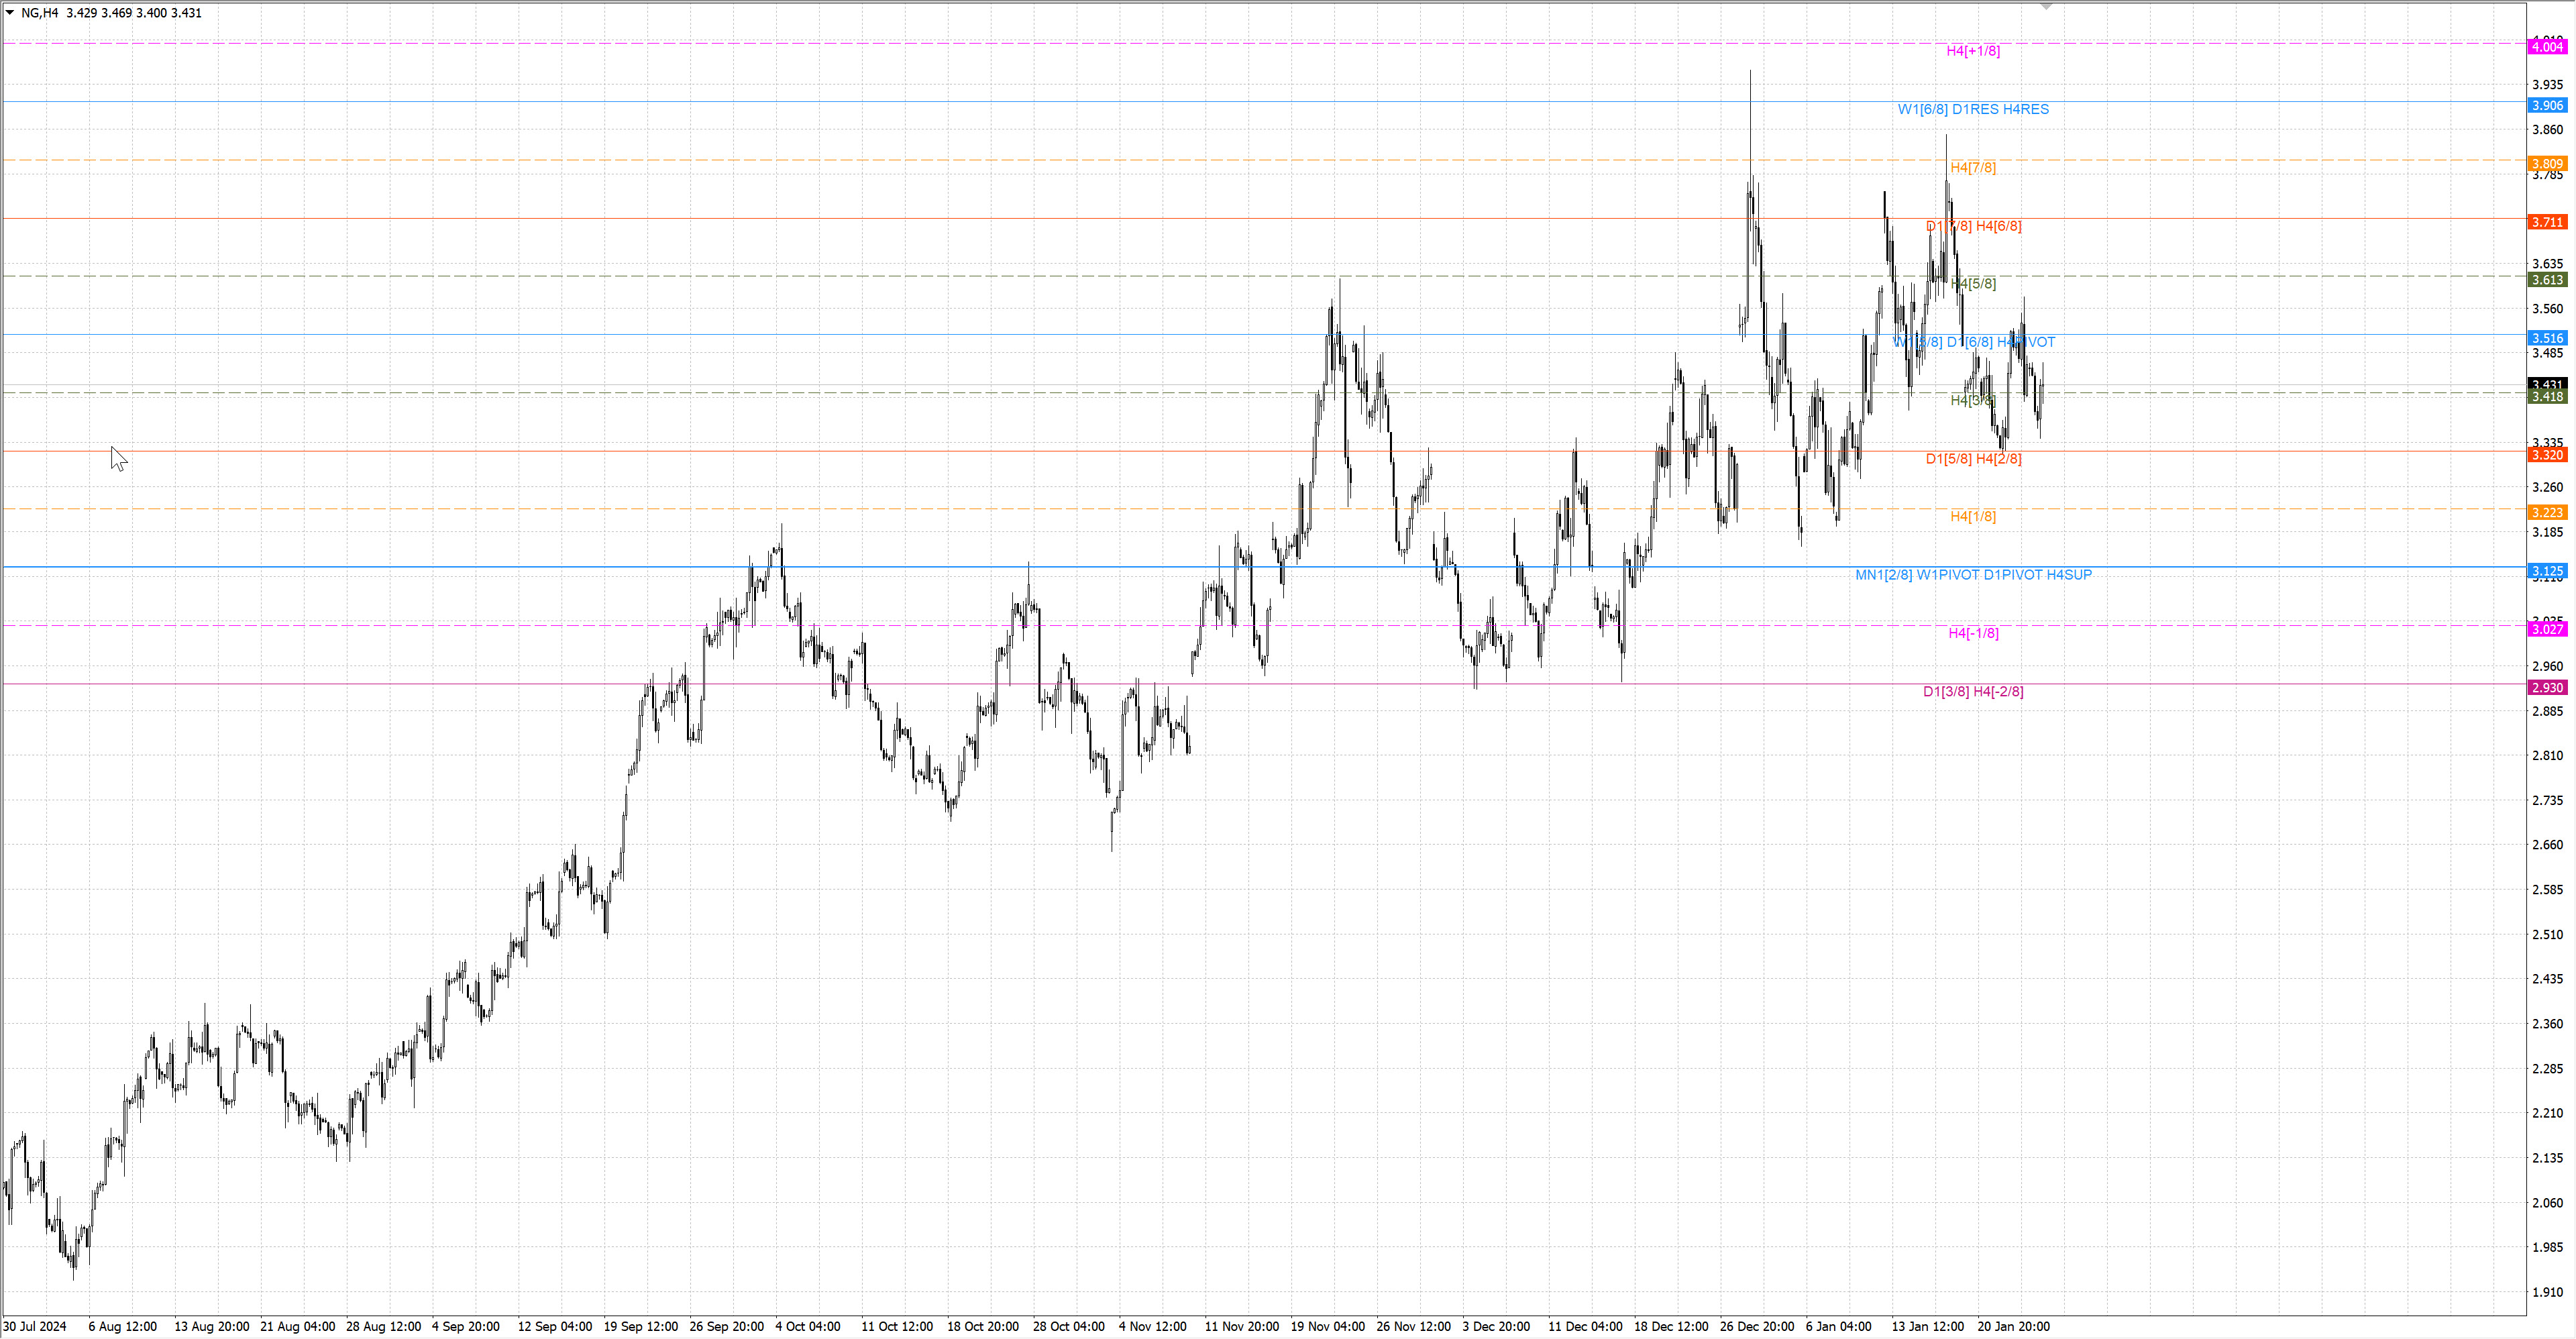Click the blue 3.906 price tag
The image size is (2576, 1339).
2547,106
